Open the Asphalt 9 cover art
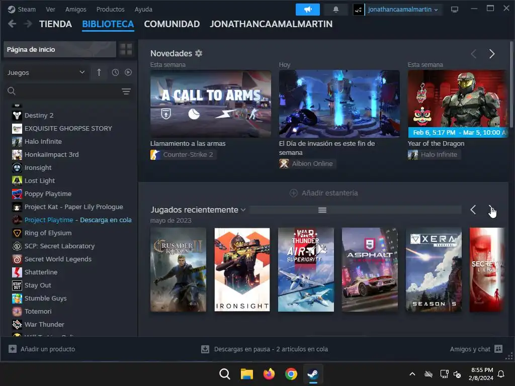515x386 pixels. click(x=370, y=270)
